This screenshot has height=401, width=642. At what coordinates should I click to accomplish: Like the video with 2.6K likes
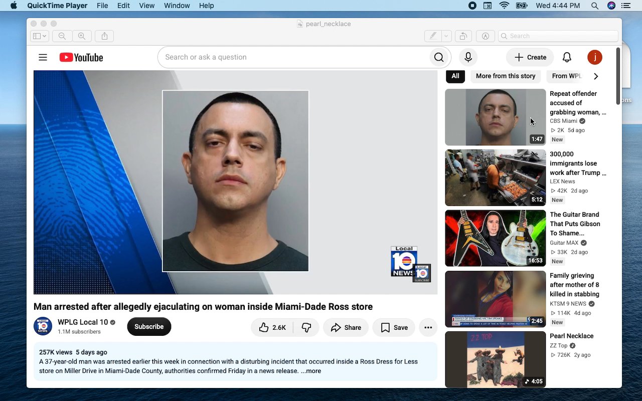(x=272, y=327)
